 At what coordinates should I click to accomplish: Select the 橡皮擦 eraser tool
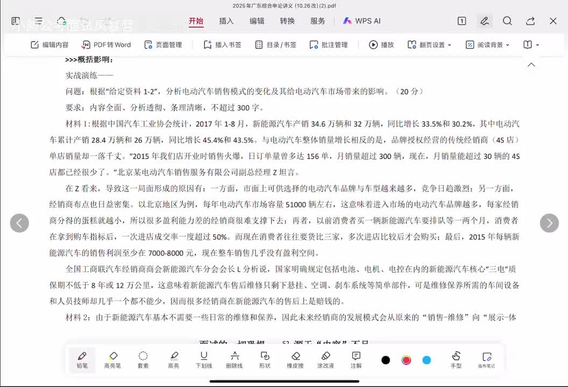pyautogui.click(x=295, y=360)
